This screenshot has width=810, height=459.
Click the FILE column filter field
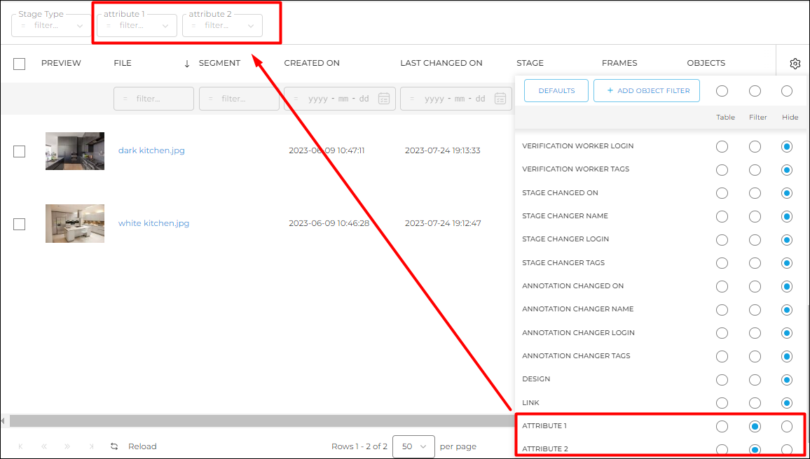point(154,99)
